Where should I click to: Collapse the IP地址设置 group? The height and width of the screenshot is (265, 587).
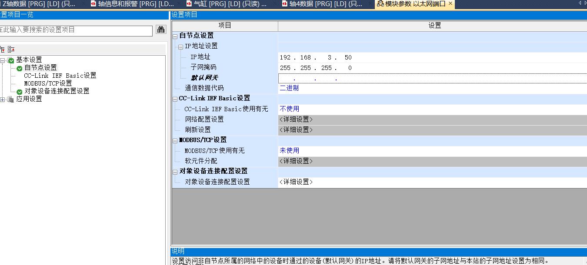181,46
